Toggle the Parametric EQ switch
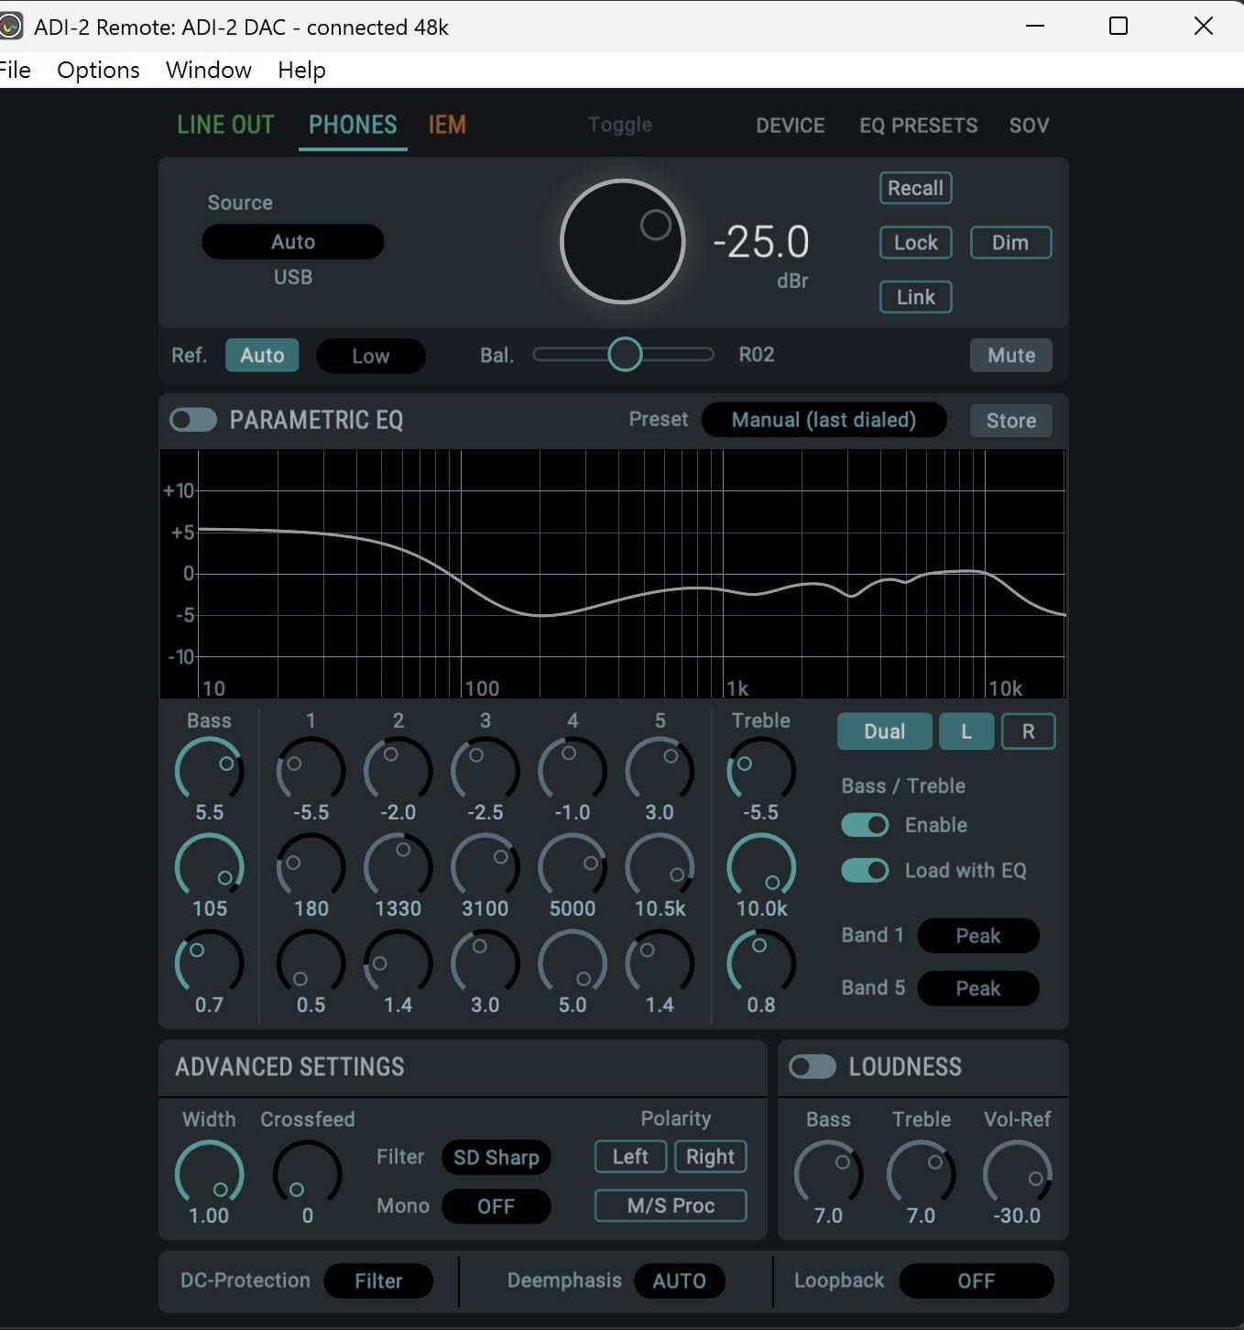This screenshot has height=1330, width=1244. 193,420
